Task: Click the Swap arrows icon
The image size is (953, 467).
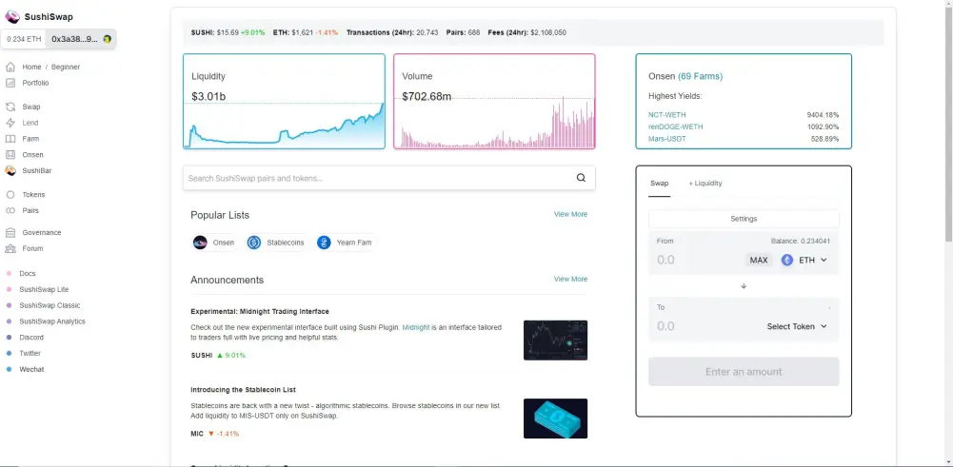Action: pyautogui.click(x=10, y=107)
